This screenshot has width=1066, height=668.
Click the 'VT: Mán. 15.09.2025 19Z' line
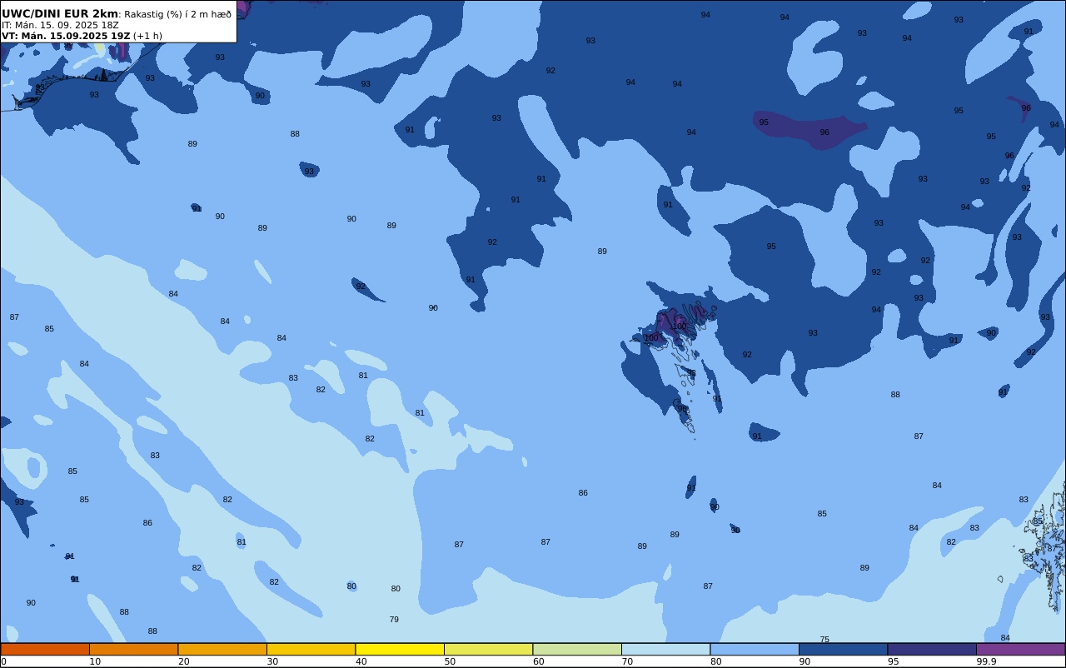tap(66, 36)
